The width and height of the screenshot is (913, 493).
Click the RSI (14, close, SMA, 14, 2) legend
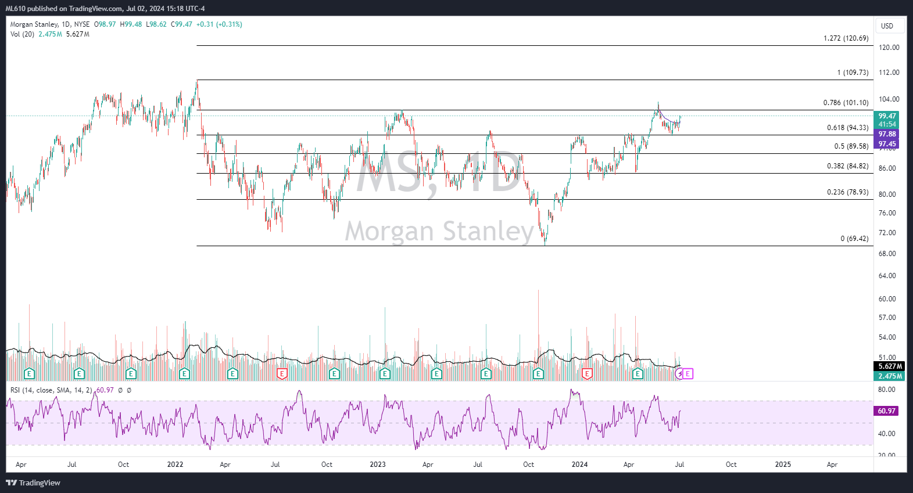[x=51, y=390]
